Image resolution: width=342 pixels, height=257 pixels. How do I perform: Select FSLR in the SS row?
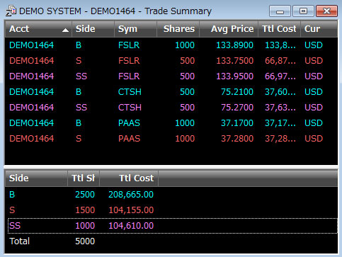pos(129,76)
